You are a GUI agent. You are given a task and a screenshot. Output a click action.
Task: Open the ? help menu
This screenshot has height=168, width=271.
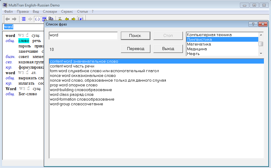pyautogui.click(x=93, y=12)
